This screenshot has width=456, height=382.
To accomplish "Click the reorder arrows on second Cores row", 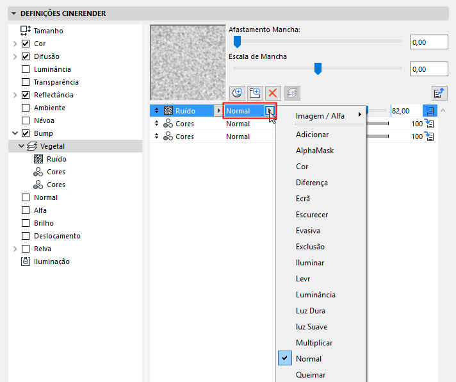I will pyautogui.click(x=156, y=136).
